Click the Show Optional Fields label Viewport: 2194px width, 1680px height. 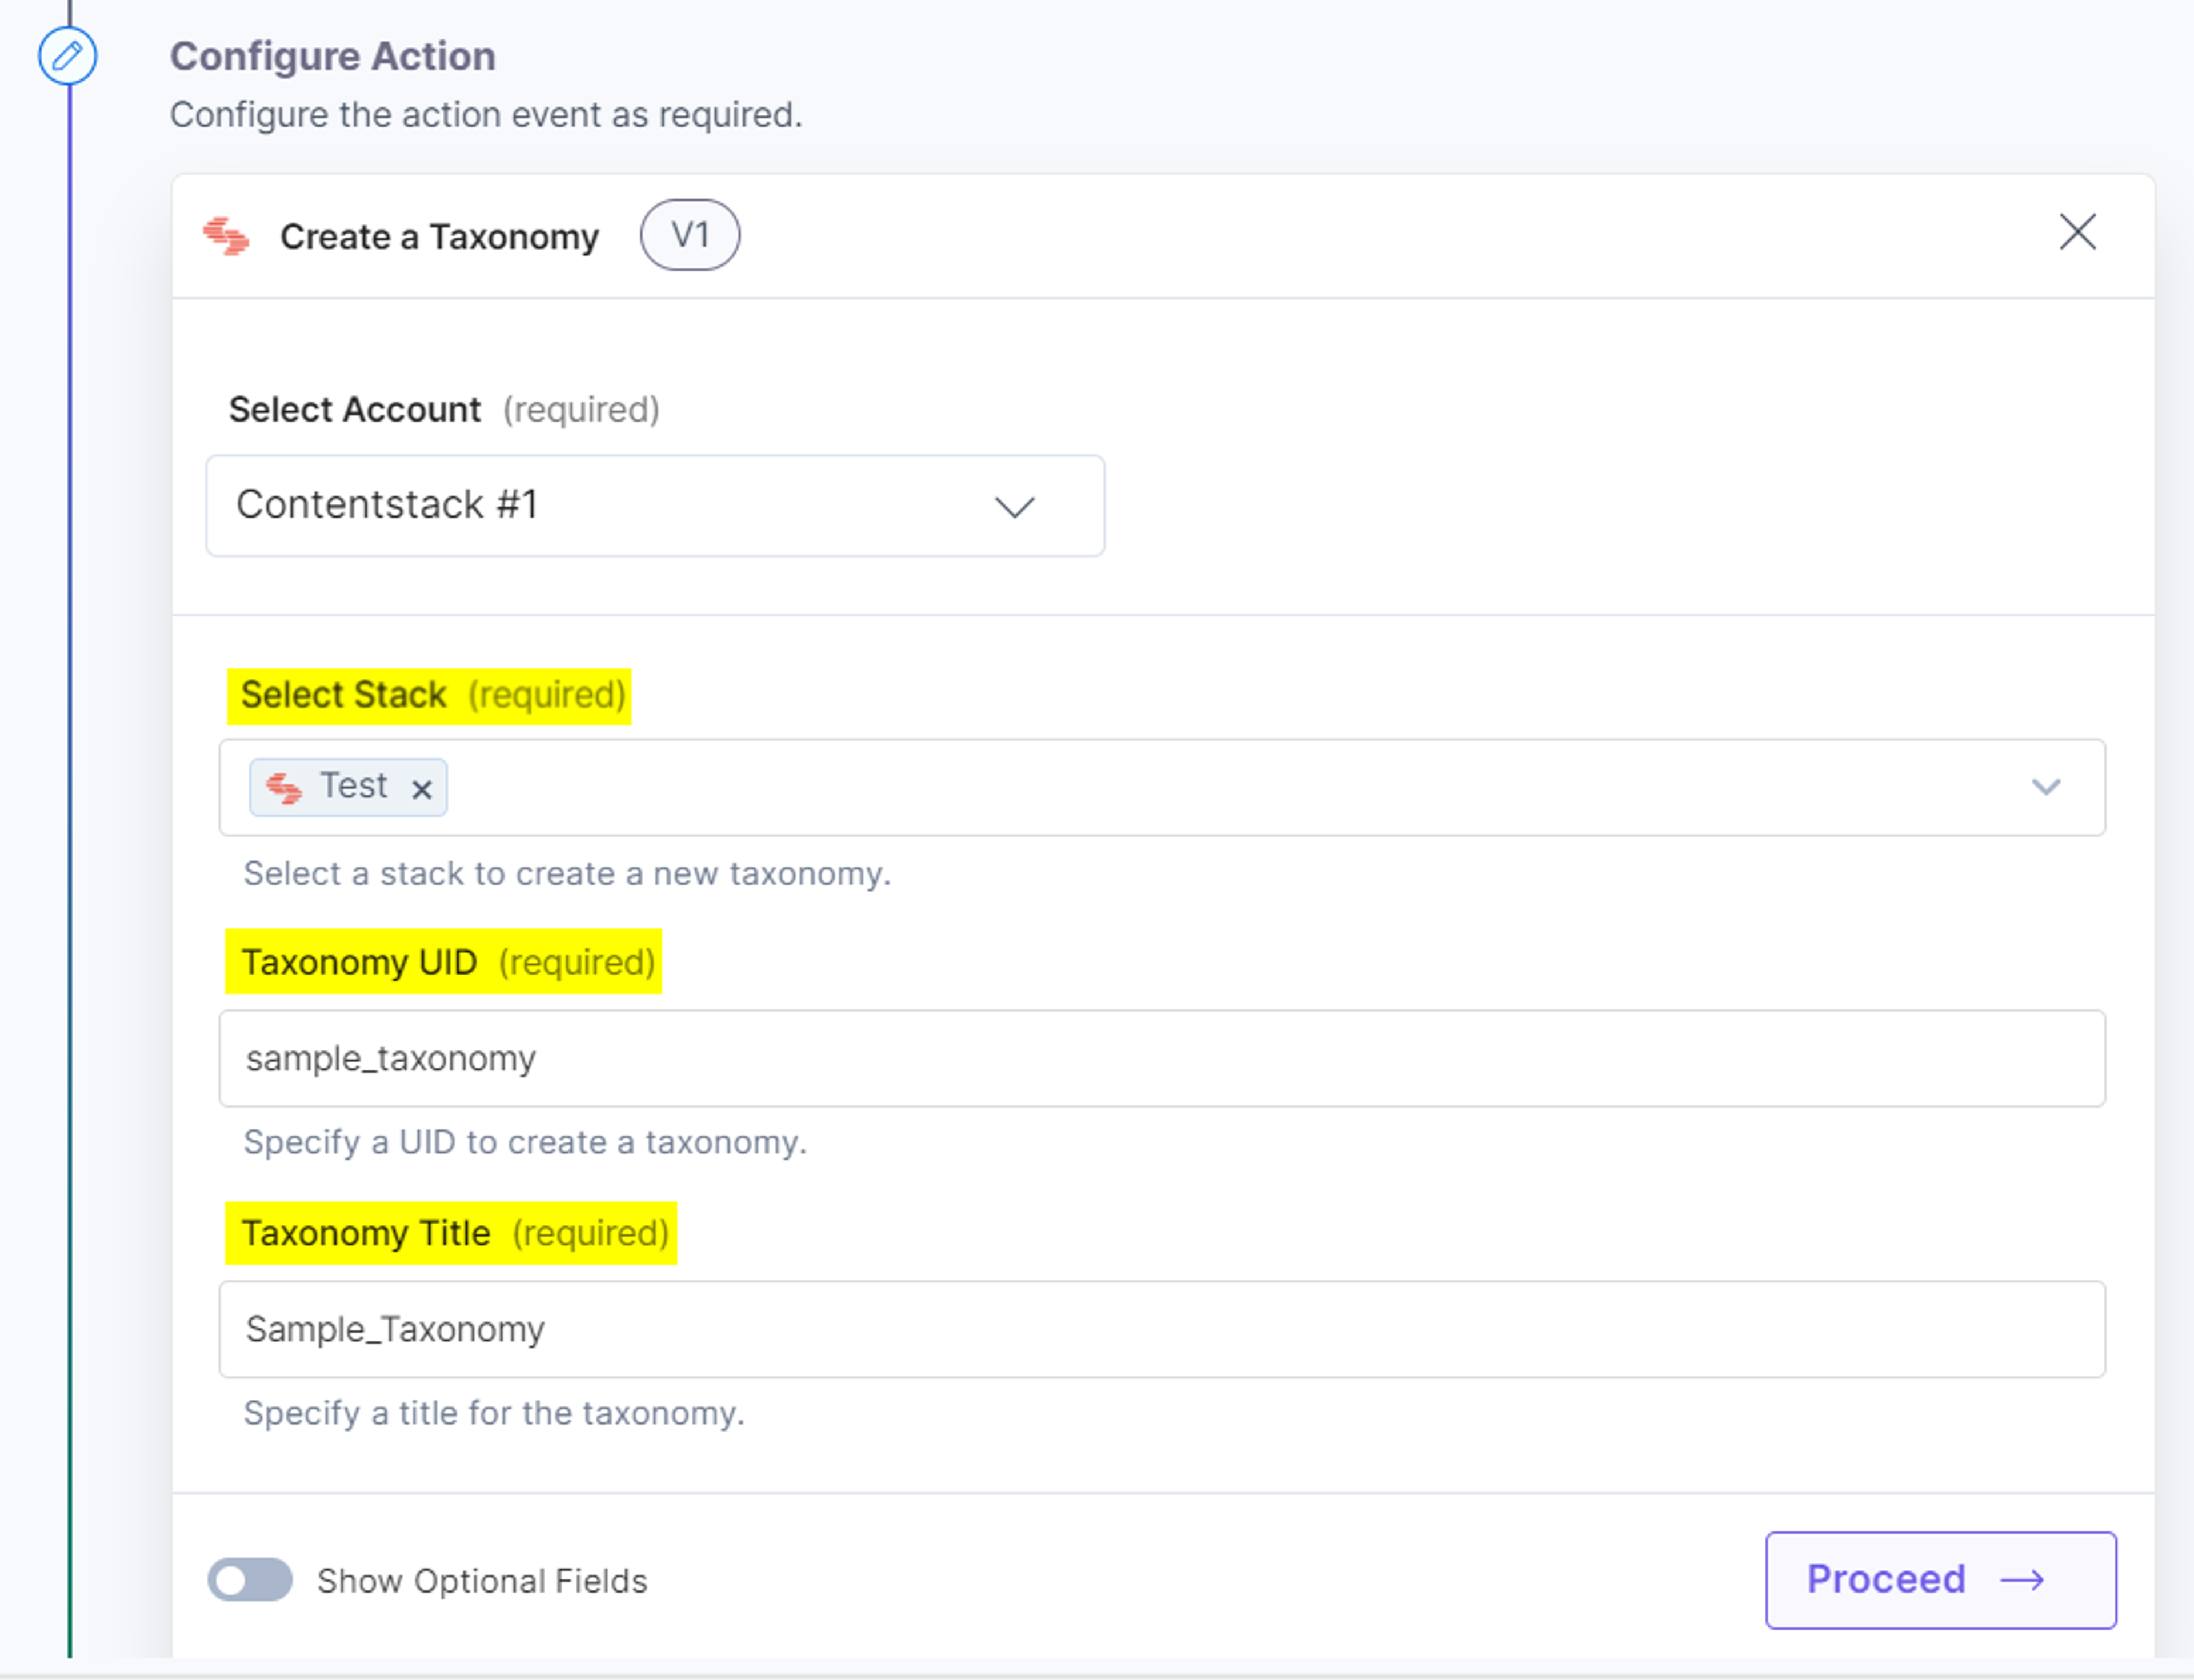click(482, 1581)
